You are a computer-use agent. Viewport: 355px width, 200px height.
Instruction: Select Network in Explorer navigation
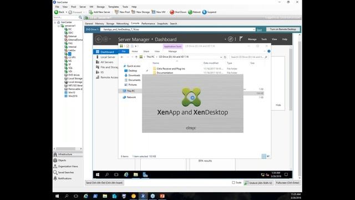click(x=131, y=97)
